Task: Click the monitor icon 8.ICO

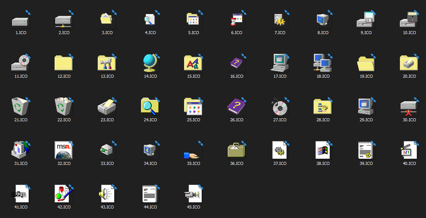Action: (323, 20)
